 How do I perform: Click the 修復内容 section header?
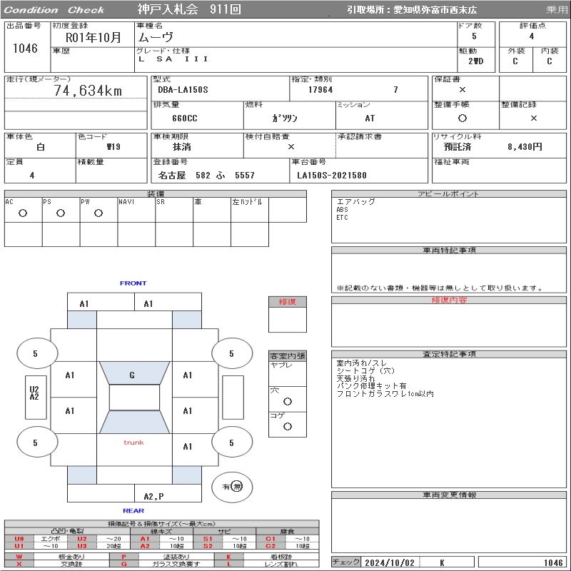click(x=449, y=300)
